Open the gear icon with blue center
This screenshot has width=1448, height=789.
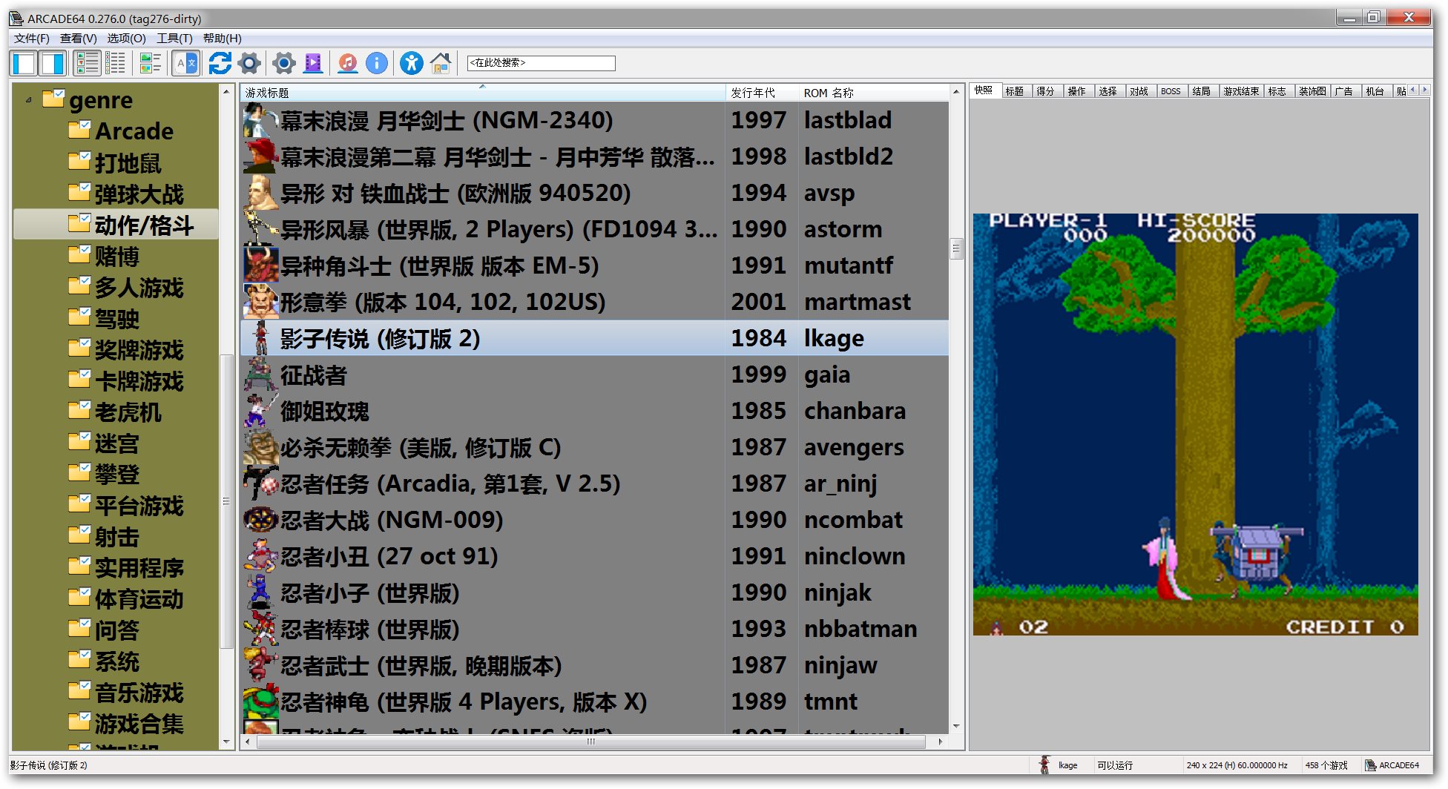(x=284, y=64)
